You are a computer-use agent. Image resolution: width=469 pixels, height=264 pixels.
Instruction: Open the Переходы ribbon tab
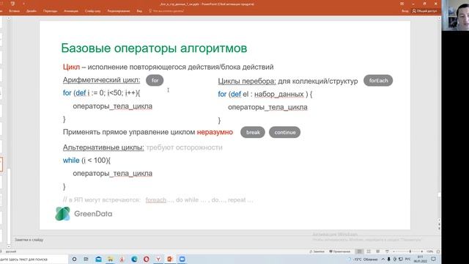coord(50,11)
